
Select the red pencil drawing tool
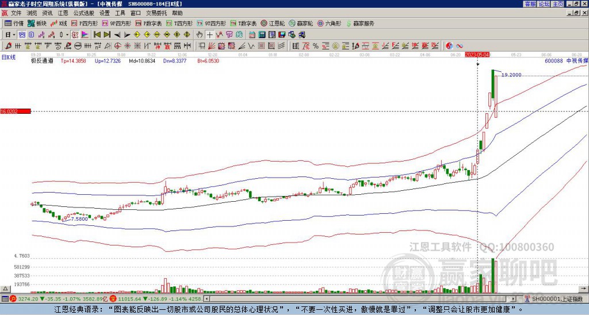click(x=8, y=46)
